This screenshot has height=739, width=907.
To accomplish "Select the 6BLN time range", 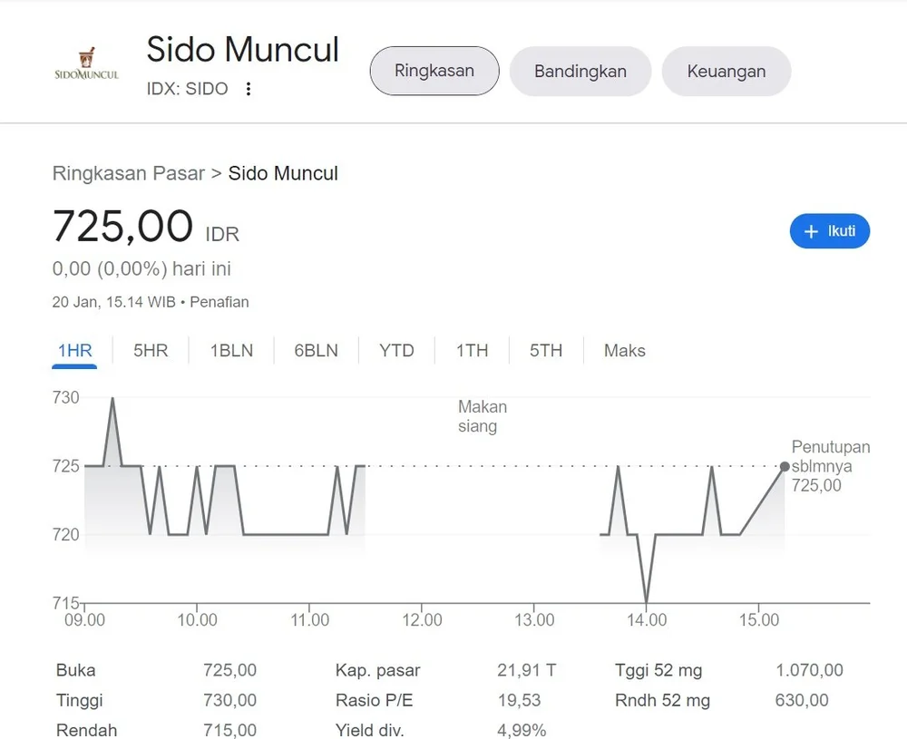I will tap(315, 350).
